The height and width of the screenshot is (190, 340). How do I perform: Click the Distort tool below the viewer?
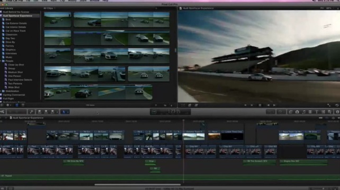196,105
